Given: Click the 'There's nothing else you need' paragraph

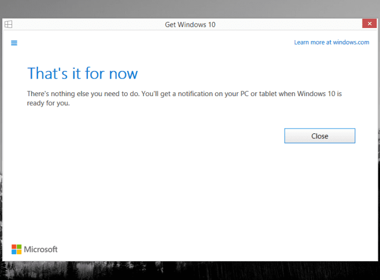Looking at the screenshot, I should (184, 98).
